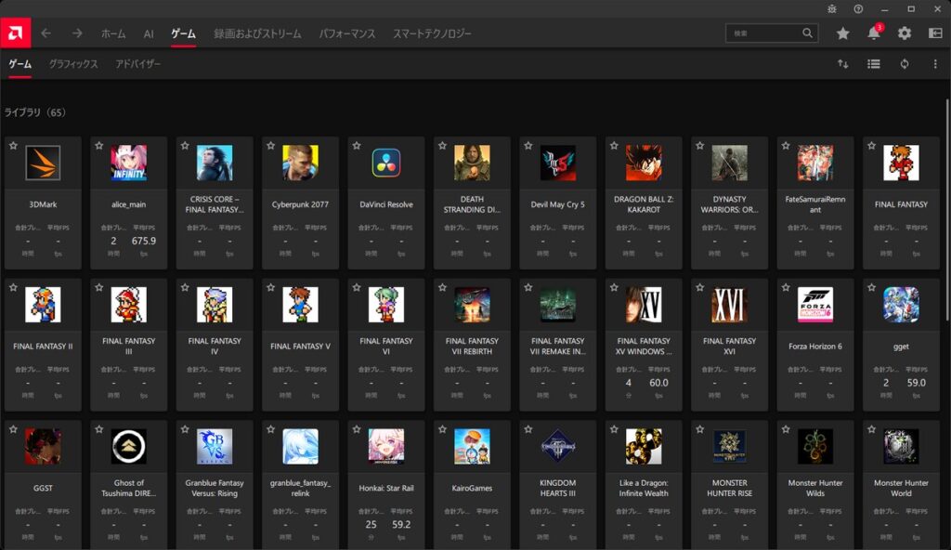Go back with the left arrow

[46, 33]
